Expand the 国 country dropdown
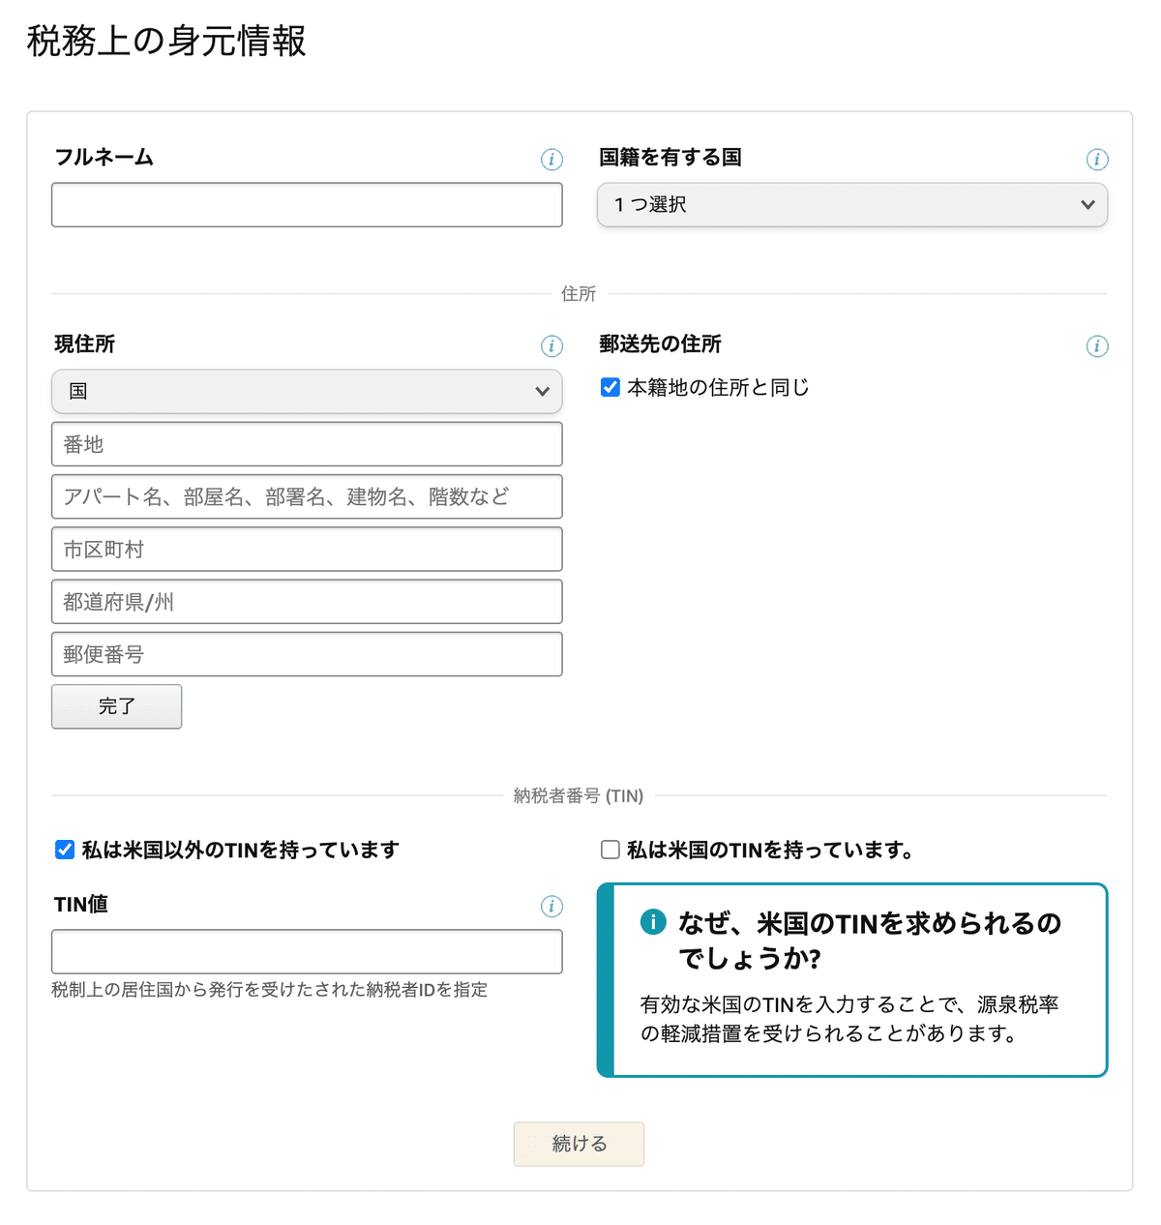The height and width of the screenshot is (1225, 1161). point(307,392)
